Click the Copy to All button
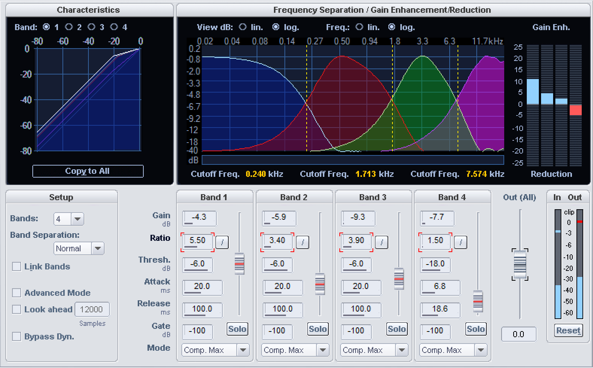 click(88, 171)
